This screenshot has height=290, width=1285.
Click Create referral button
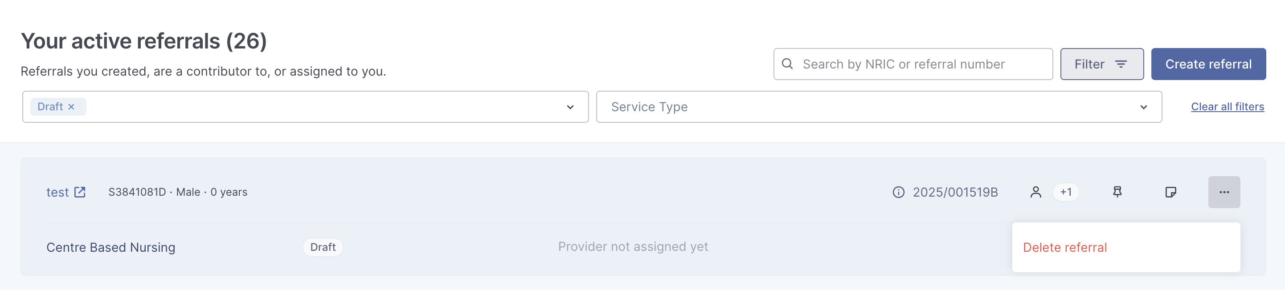click(x=1207, y=64)
